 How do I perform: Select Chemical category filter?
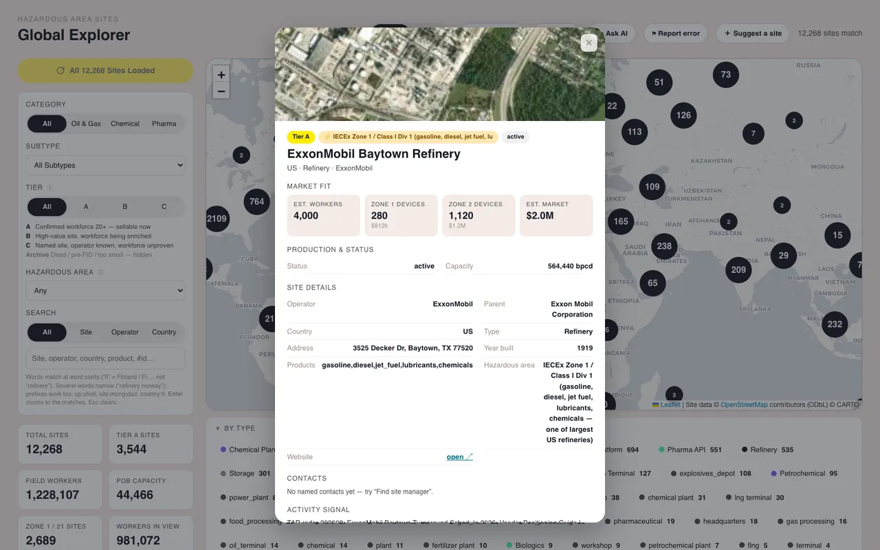125,124
